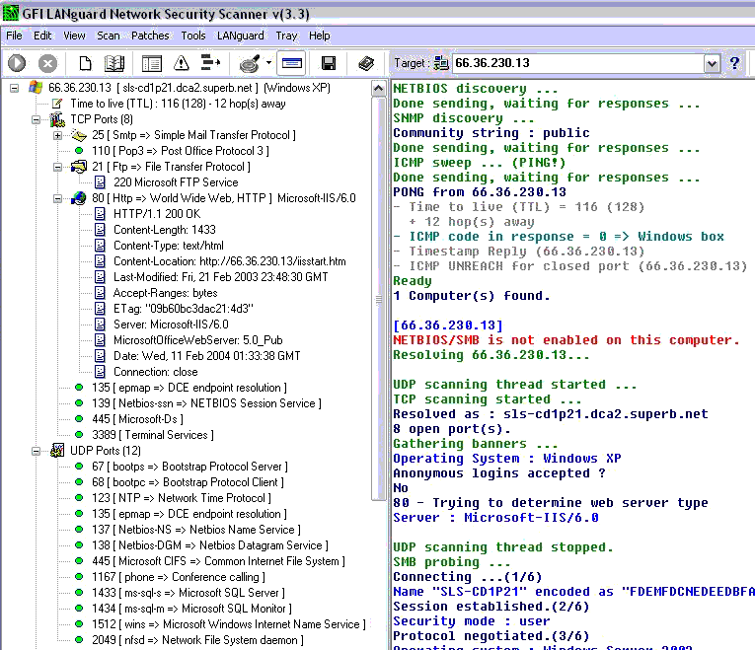Viewport: 755px width, 650px height.
Task: Click the question mark help icon
Action: point(734,63)
